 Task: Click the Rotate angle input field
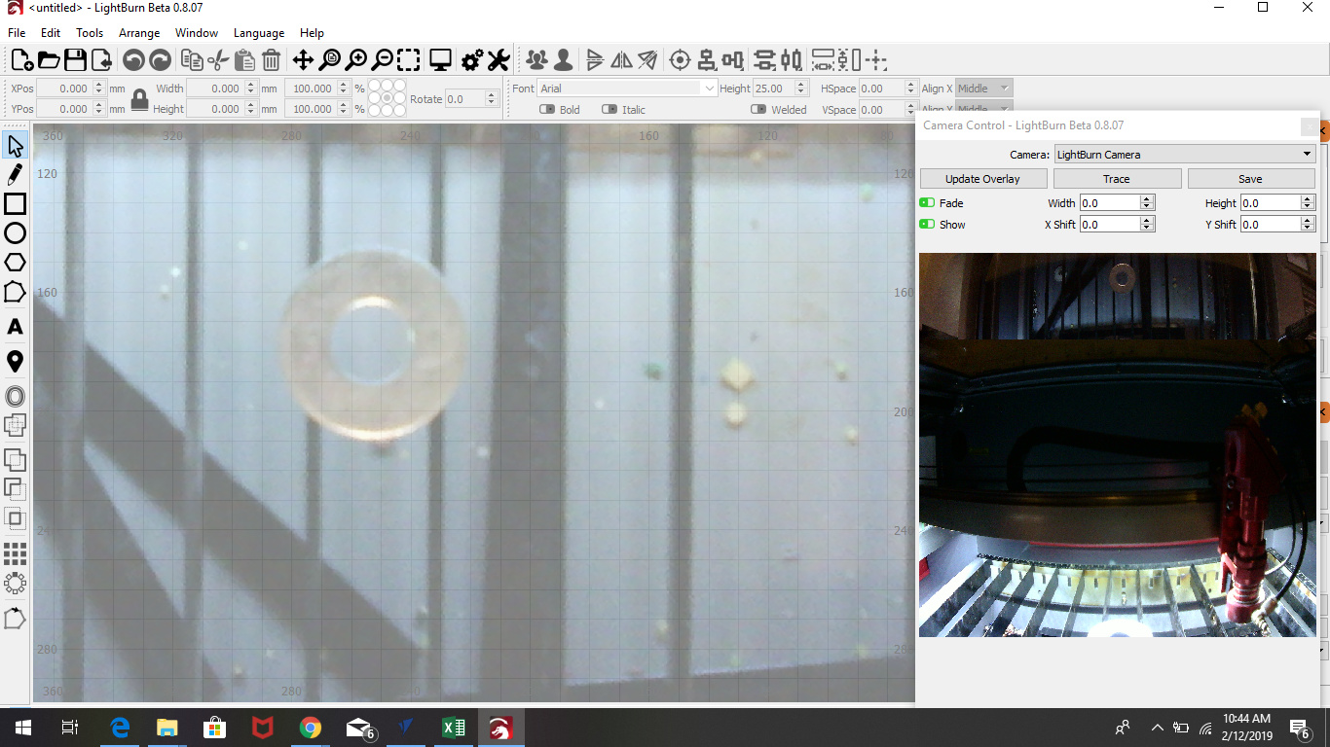tap(466, 99)
